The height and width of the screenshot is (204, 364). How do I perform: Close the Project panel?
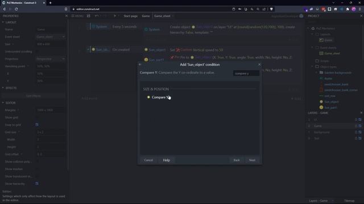tap(361, 16)
